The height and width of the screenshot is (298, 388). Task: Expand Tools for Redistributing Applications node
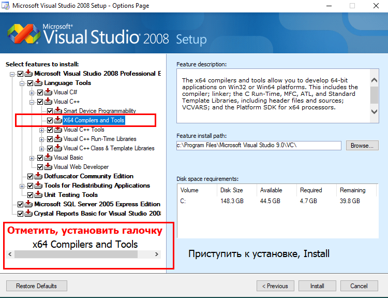[x=22, y=186]
